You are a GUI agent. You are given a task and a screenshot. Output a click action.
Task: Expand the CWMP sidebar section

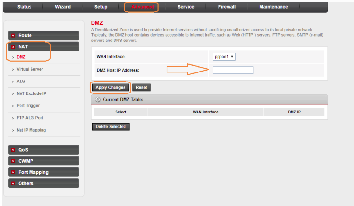pos(43,161)
